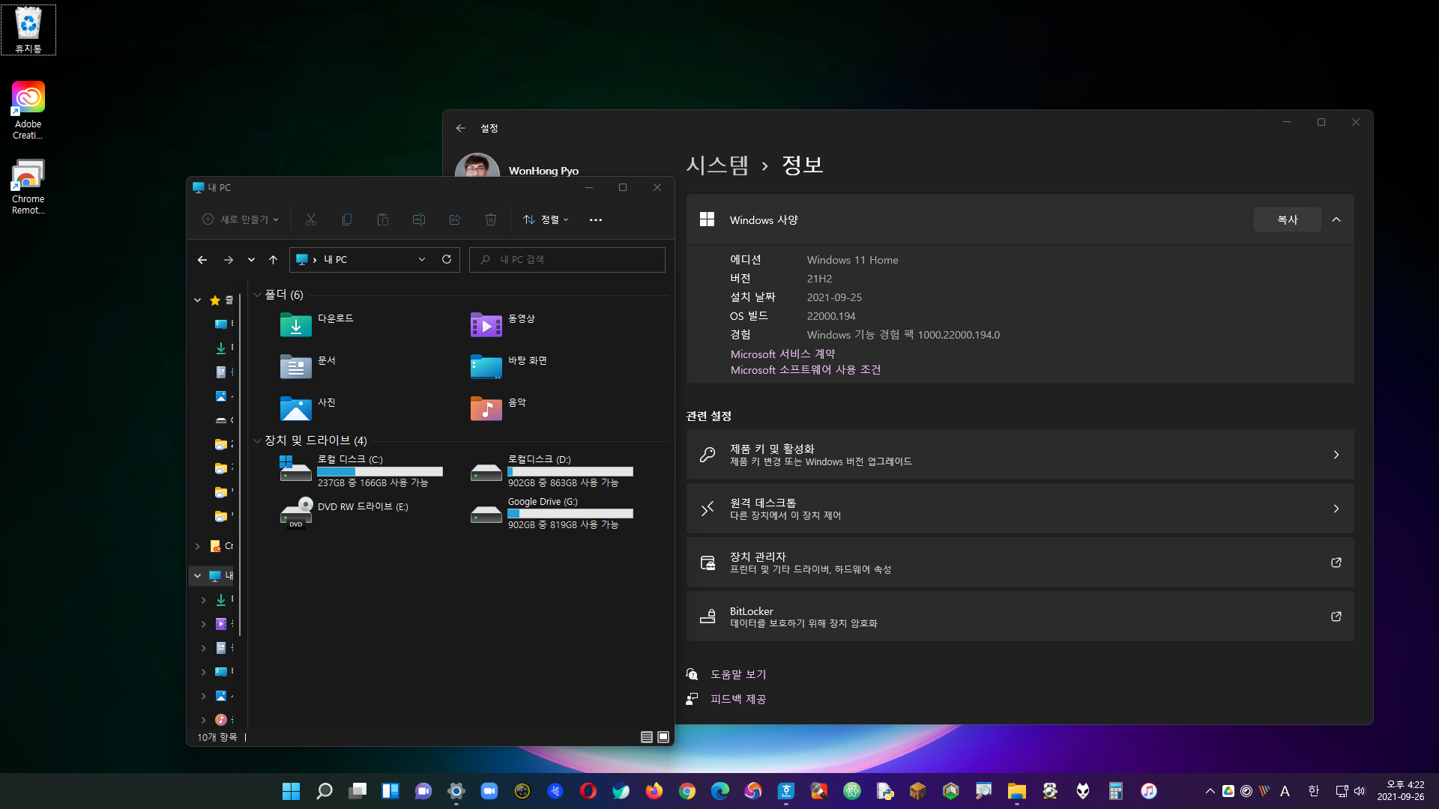Click the Up arrow navigation icon in Explorer

pyautogui.click(x=273, y=260)
